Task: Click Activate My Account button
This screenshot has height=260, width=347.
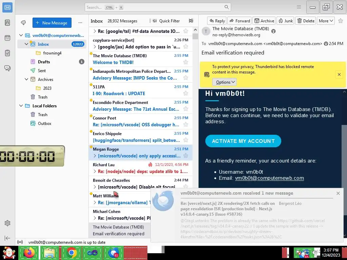Action: (243, 141)
